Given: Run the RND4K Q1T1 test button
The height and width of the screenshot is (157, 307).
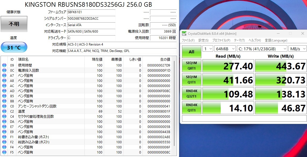Looking at the screenshot, I should click(192, 107).
